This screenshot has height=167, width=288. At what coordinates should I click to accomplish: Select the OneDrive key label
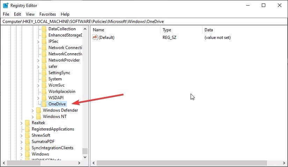[57, 104]
